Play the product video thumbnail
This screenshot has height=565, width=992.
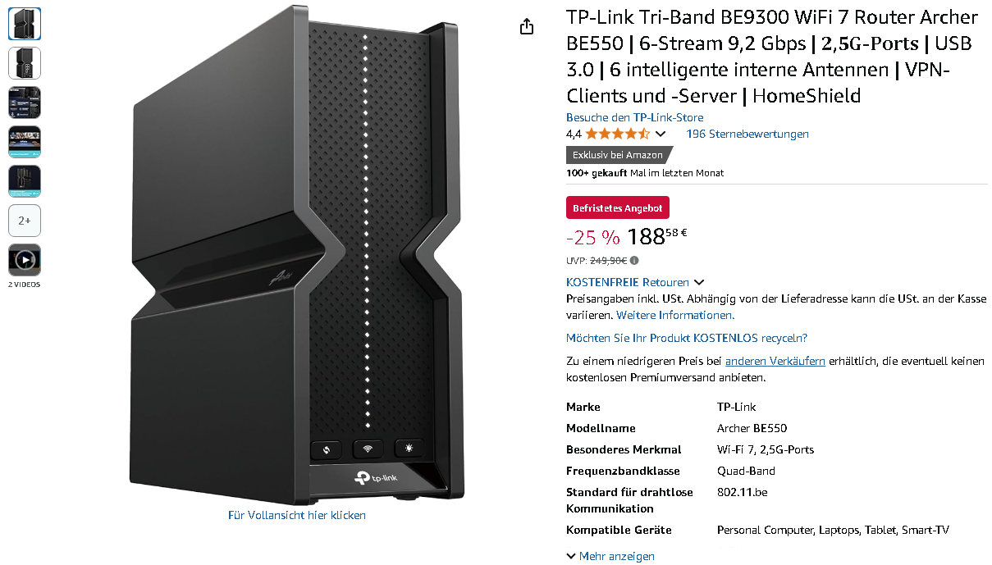(25, 260)
